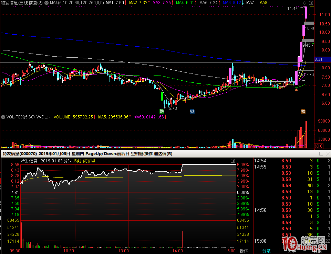331x254 pixels.
Task: Toggle the side panel icon in the intraday chart
Action: (x=232, y=161)
